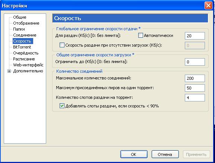Uncheck Добавлять слоты раздачи checkbox
This screenshot has height=163, width=215.
pyautogui.click(x=62, y=106)
